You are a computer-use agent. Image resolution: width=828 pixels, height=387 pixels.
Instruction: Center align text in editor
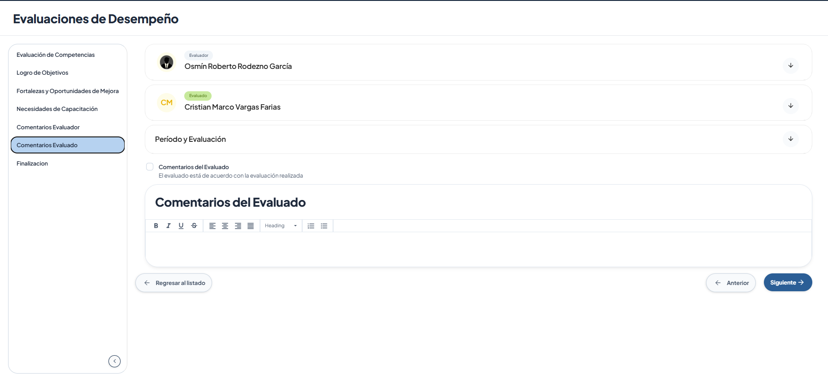(x=225, y=226)
